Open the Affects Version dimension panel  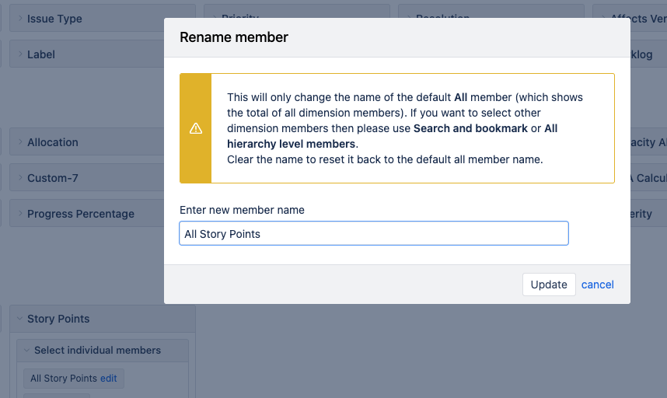coord(637,19)
